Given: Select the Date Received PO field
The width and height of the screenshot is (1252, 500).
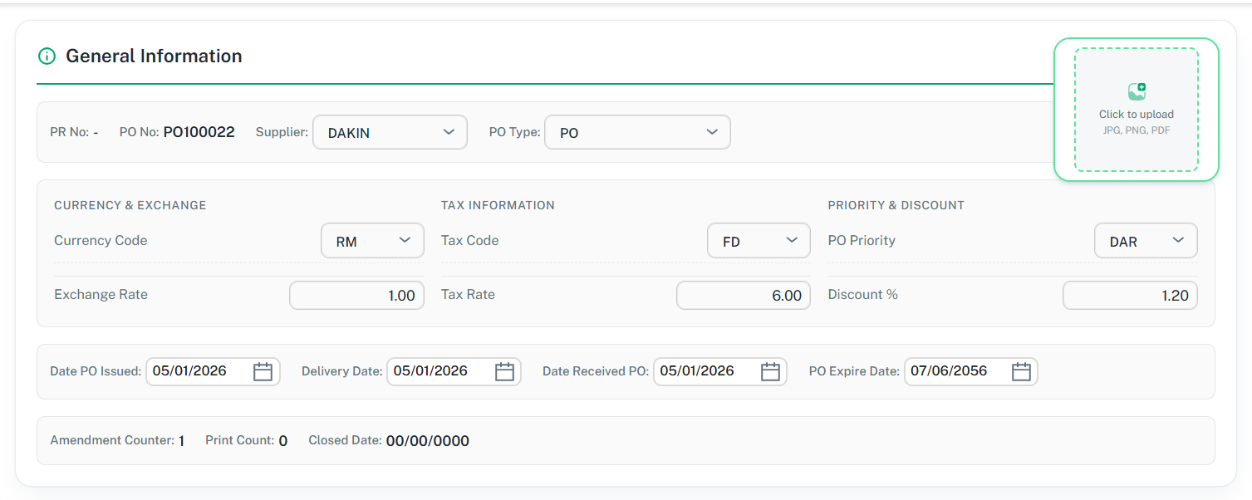Looking at the screenshot, I should [705, 371].
